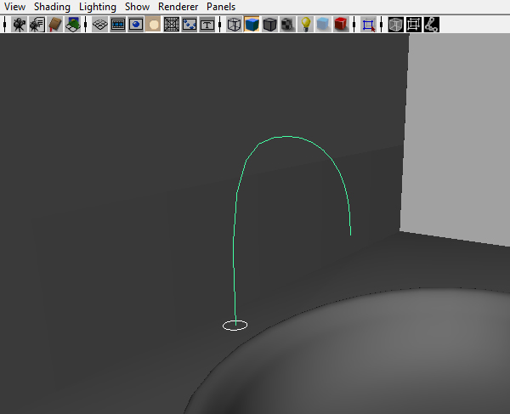510x414 pixels.
Task: Open the Renderer menu
Action: click(178, 7)
